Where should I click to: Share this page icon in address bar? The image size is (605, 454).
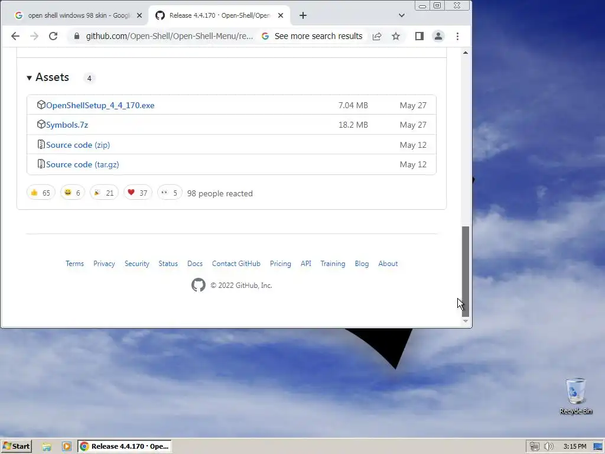[x=377, y=36]
